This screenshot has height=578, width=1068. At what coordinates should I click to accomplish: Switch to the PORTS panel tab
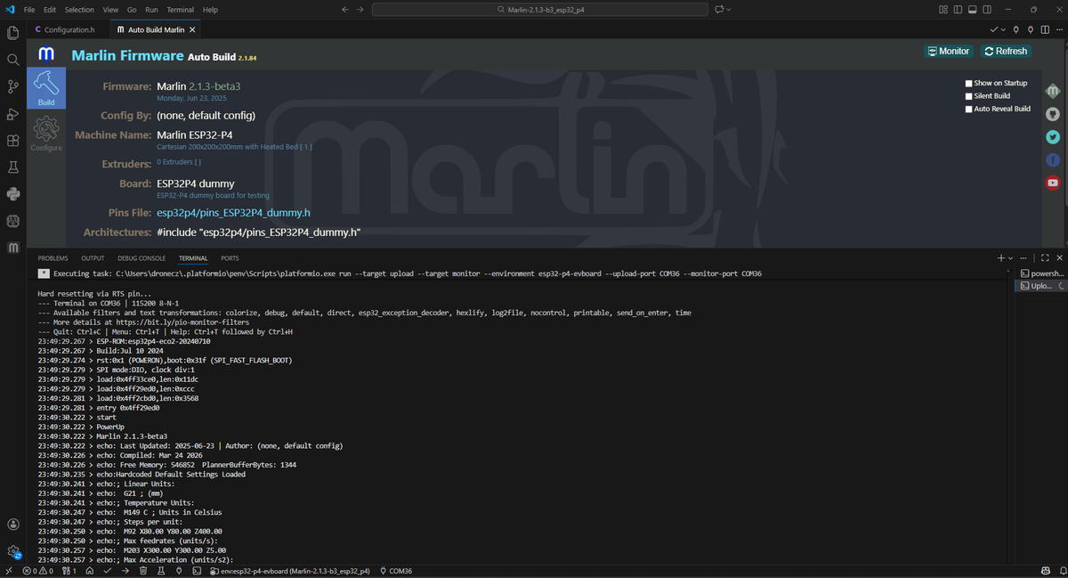[230, 258]
